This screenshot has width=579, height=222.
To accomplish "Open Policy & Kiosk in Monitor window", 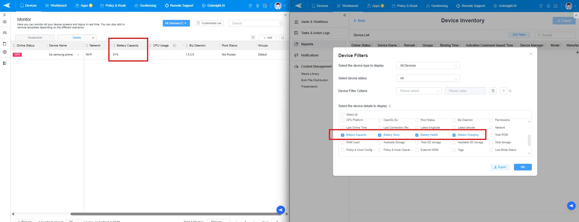I will [x=113, y=5].
